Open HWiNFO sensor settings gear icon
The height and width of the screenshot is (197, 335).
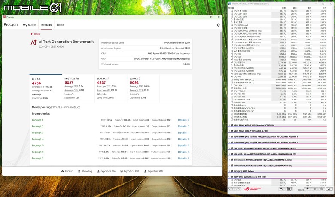click(x=322, y=189)
